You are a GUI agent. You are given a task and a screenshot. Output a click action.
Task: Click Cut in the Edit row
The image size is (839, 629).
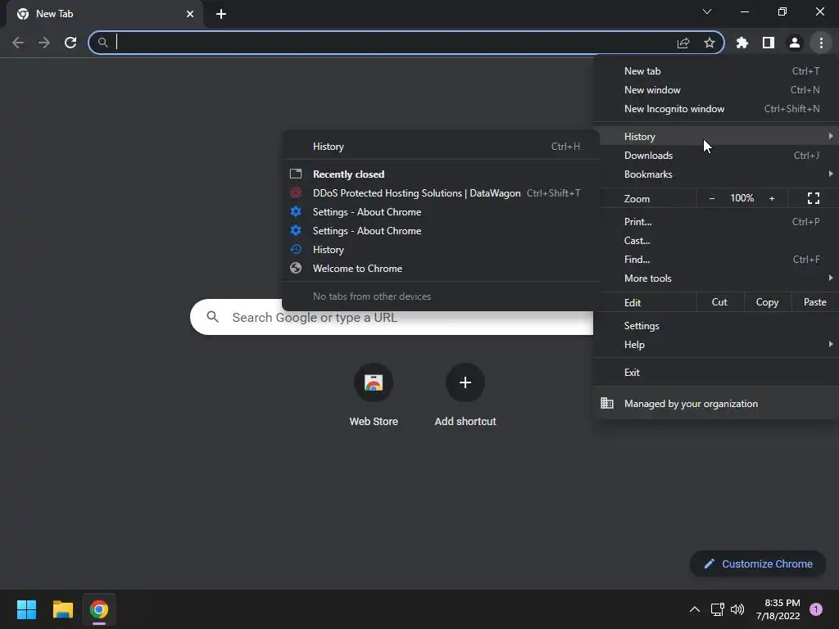click(719, 302)
